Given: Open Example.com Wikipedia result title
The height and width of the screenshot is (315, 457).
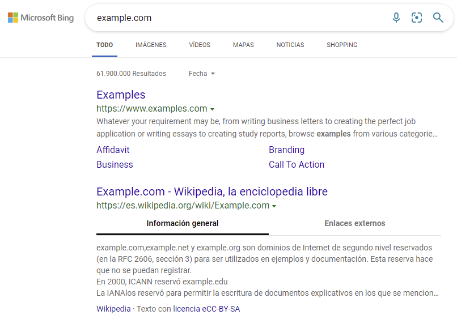Looking at the screenshot, I should [212, 191].
